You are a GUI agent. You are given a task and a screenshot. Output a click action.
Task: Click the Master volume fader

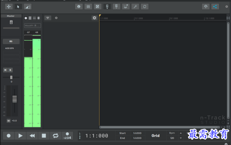(x=15, y=99)
